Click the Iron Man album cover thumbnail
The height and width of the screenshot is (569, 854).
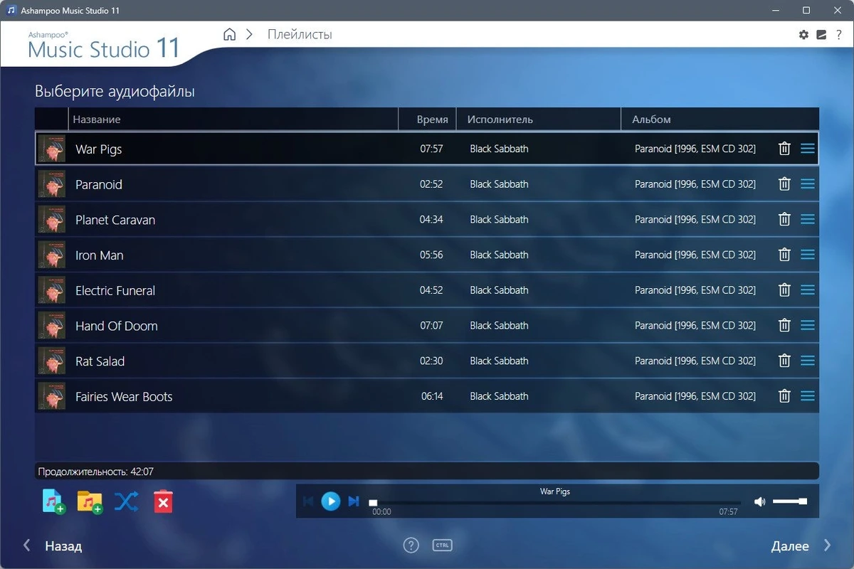click(51, 255)
